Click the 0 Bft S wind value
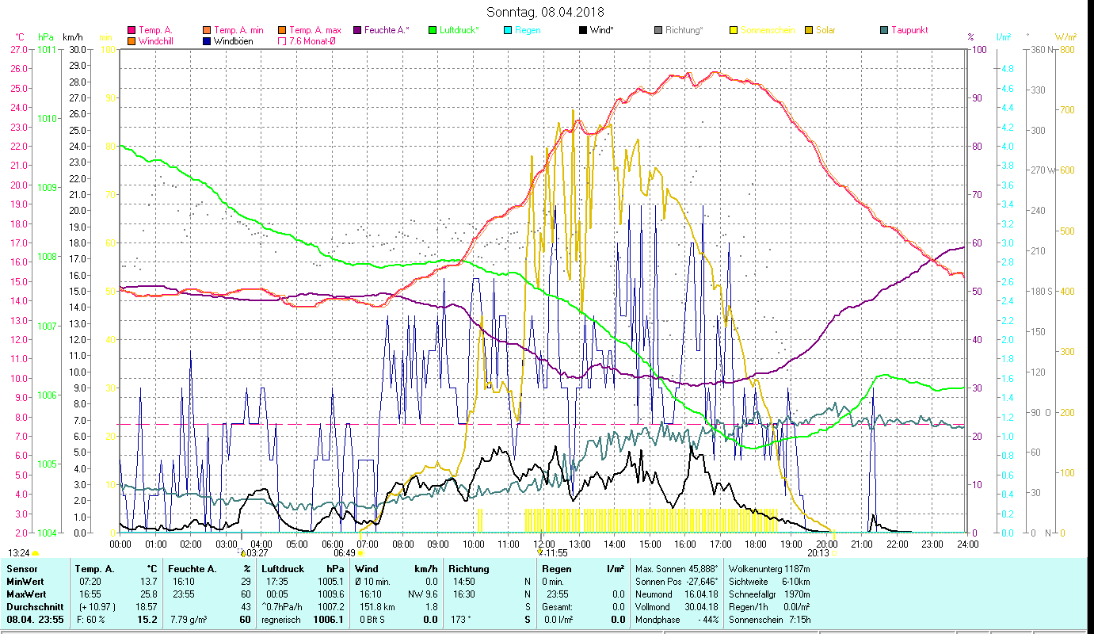This screenshot has height=634, width=1094. tap(372, 620)
